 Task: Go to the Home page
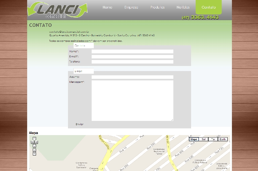pos(107,7)
